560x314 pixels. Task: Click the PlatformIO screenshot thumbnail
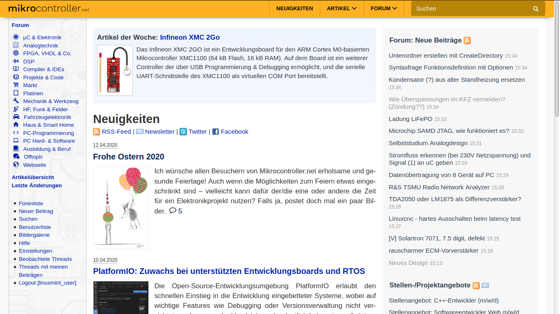click(x=121, y=297)
